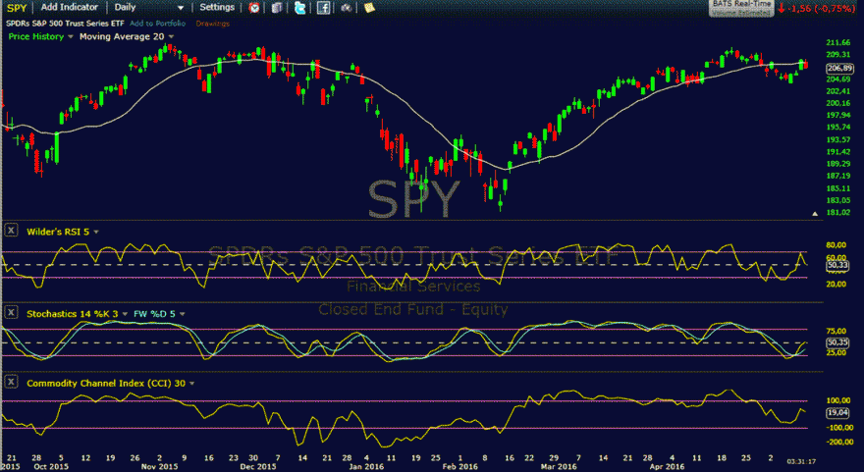Open the yellow sticky note icon
The image size is (864, 472).
coord(369,8)
